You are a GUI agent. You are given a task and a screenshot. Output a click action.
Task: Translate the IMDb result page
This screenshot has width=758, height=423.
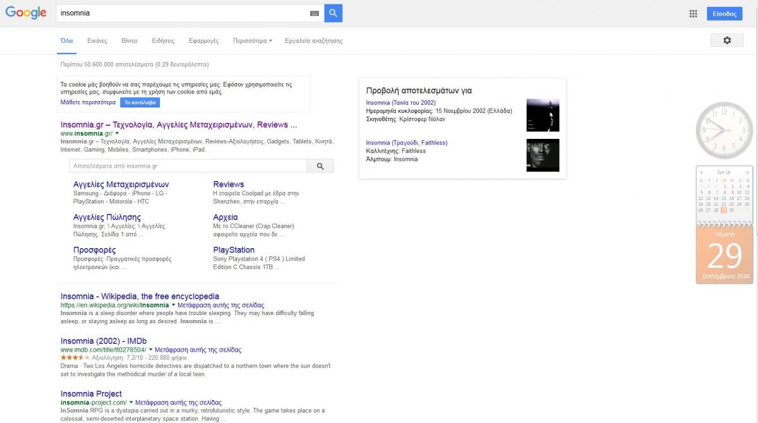[x=198, y=350]
